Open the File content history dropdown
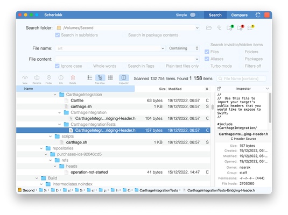 (x=197, y=59)
